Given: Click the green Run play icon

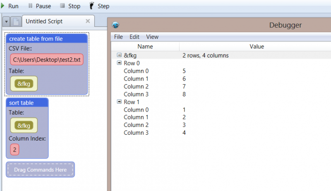Looking at the screenshot, I should click(2, 6).
